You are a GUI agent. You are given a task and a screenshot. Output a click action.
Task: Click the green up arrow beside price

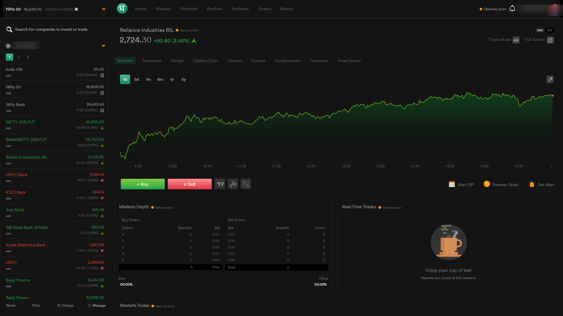pos(194,41)
